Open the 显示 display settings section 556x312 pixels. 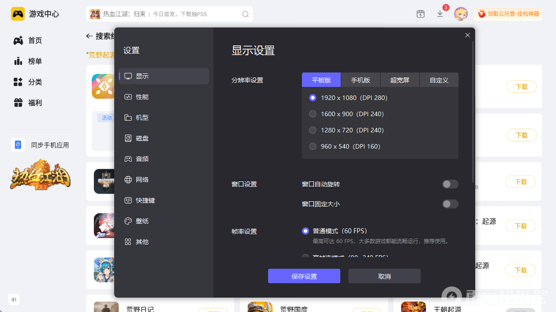click(164, 76)
